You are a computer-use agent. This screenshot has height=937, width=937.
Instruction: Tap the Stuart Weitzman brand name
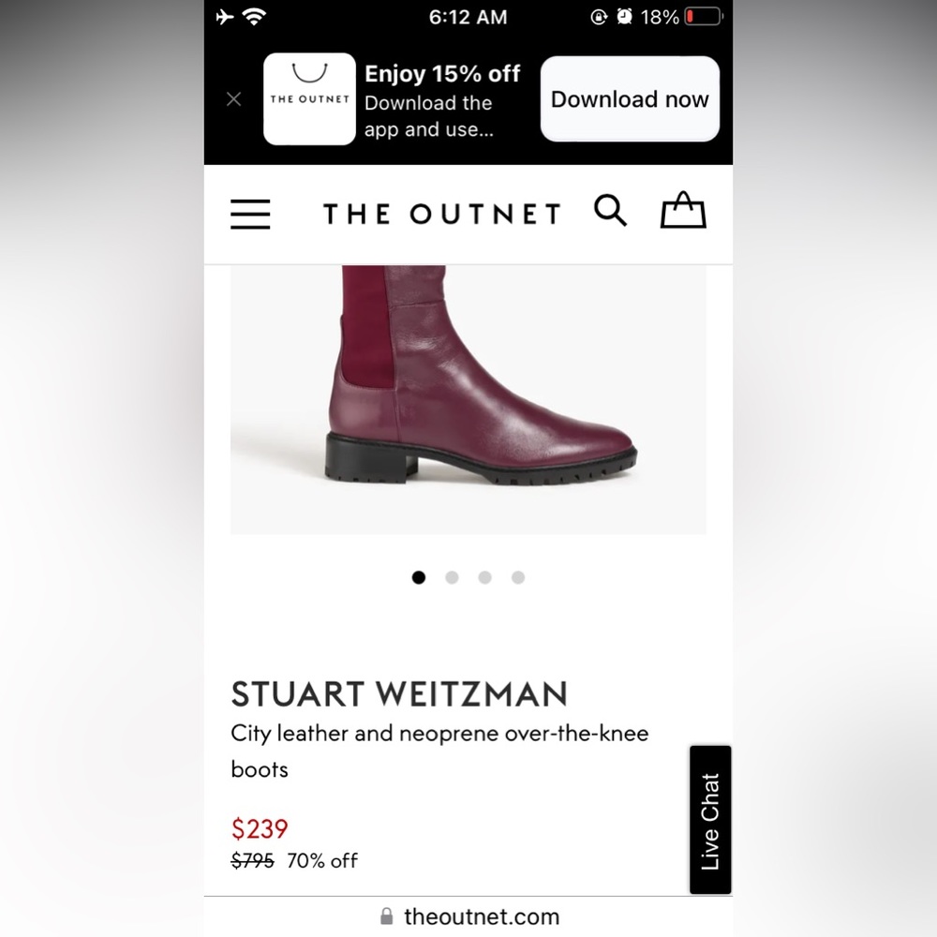399,694
